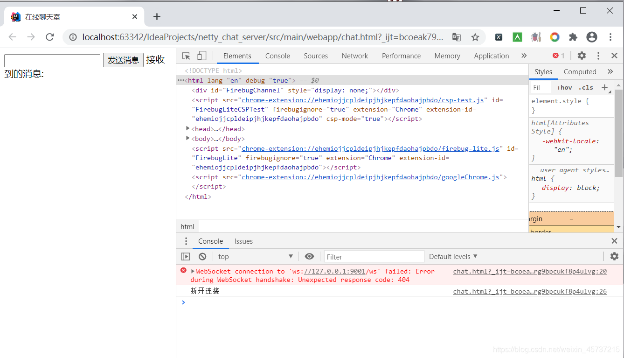
Task: Show the console sidebar
Action: 186,256
